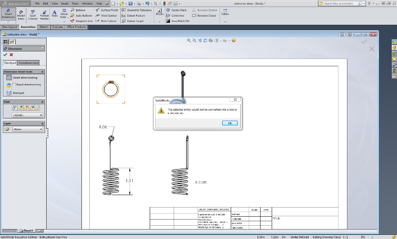Viewport: 397px width, 239px height.
Task: Click the '6 coils' note text
Action: [x=201, y=182]
